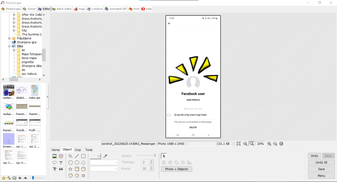Viewport: 337px width, 182px height.
Task: Select the index.jpg thumbnail
Action: [35, 92]
